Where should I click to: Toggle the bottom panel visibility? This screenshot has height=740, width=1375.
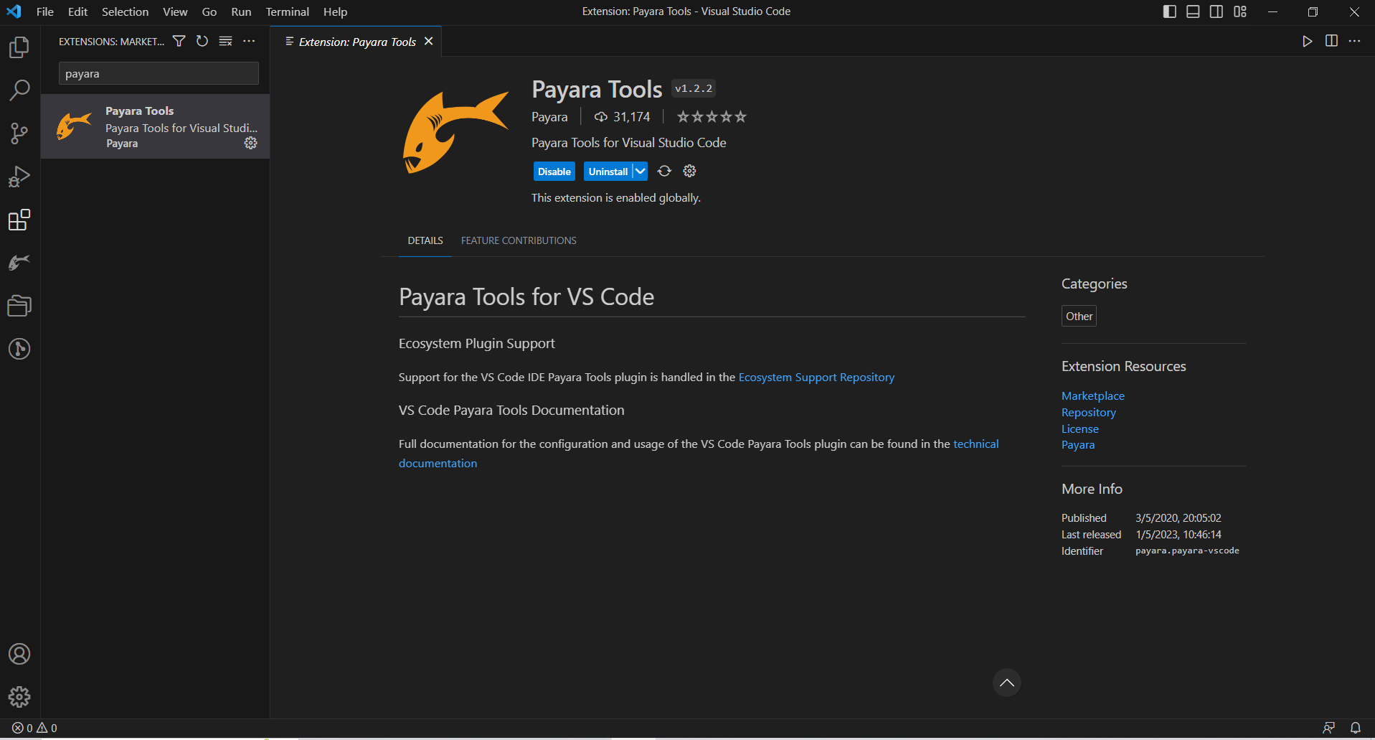point(1192,11)
